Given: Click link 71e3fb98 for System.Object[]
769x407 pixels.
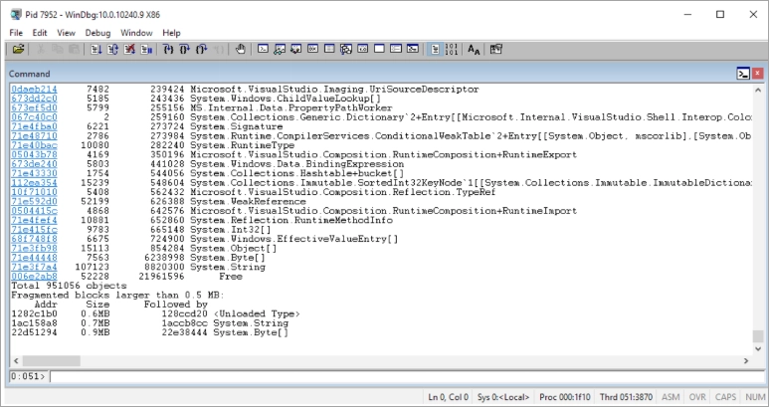Looking at the screenshot, I should point(34,248).
